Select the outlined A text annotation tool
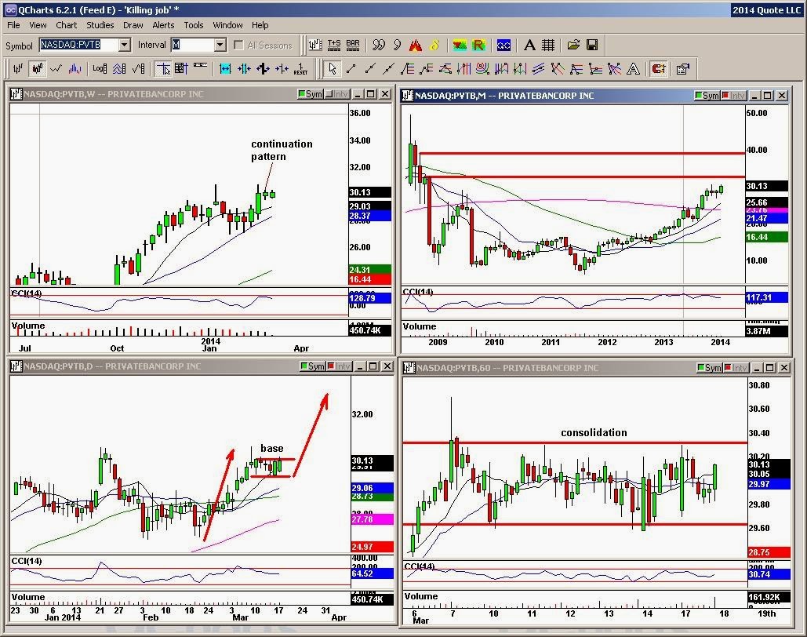This screenshot has width=807, height=637. point(634,68)
